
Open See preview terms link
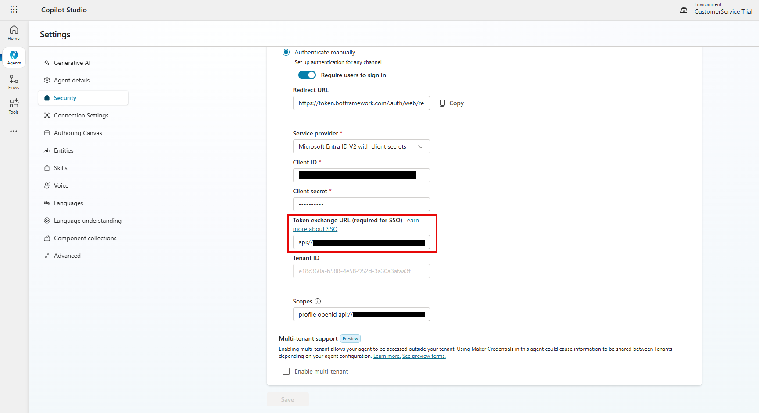(x=424, y=356)
